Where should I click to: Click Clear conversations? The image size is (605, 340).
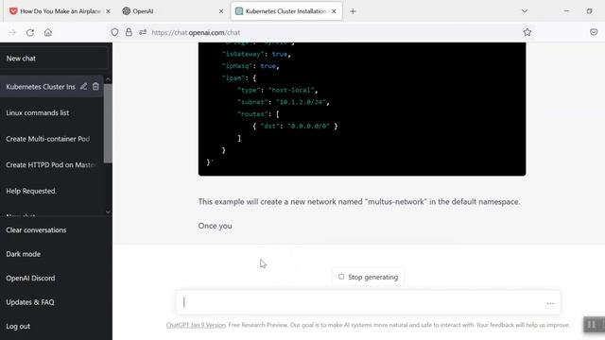point(36,230)
